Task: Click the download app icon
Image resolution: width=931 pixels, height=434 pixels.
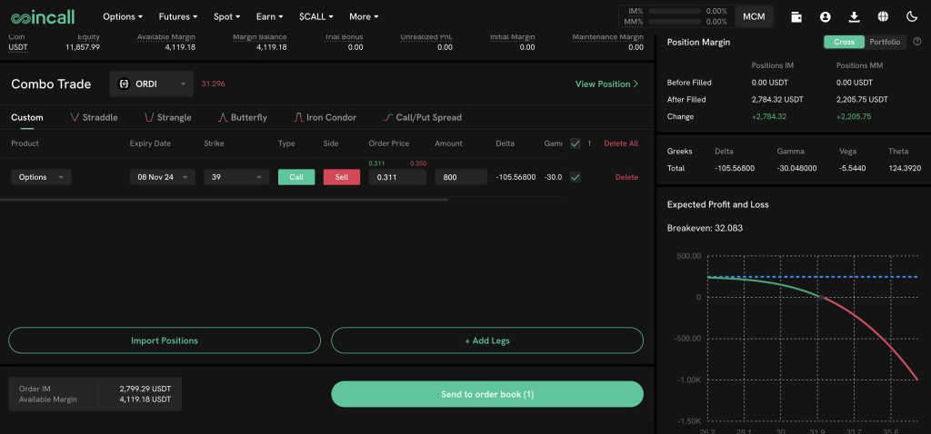Action: tap(854, 16)
